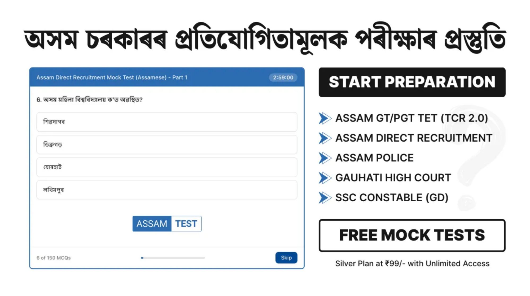Skip the current question
This screenshot has height=296, width=530.
[x=286, y=258]
